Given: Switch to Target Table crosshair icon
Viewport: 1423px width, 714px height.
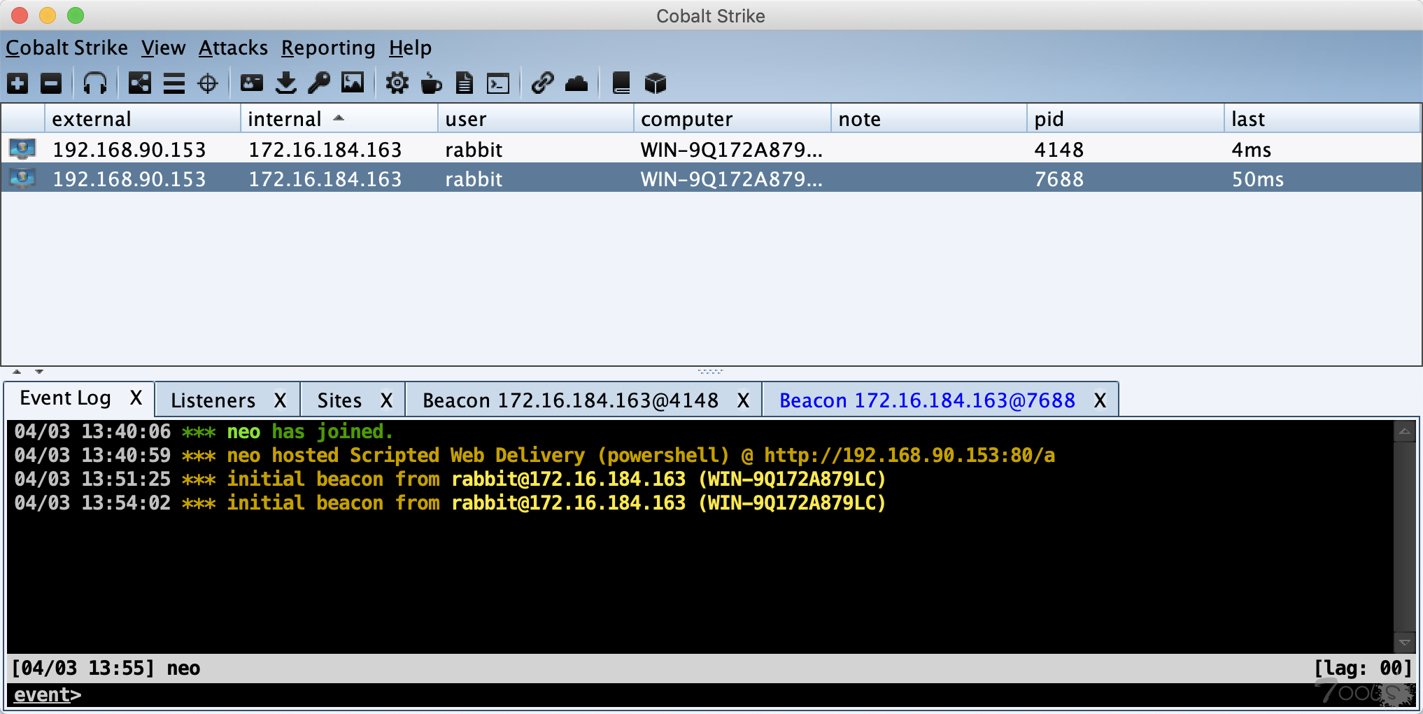Looking at the screenshot, I should (208, 83).
